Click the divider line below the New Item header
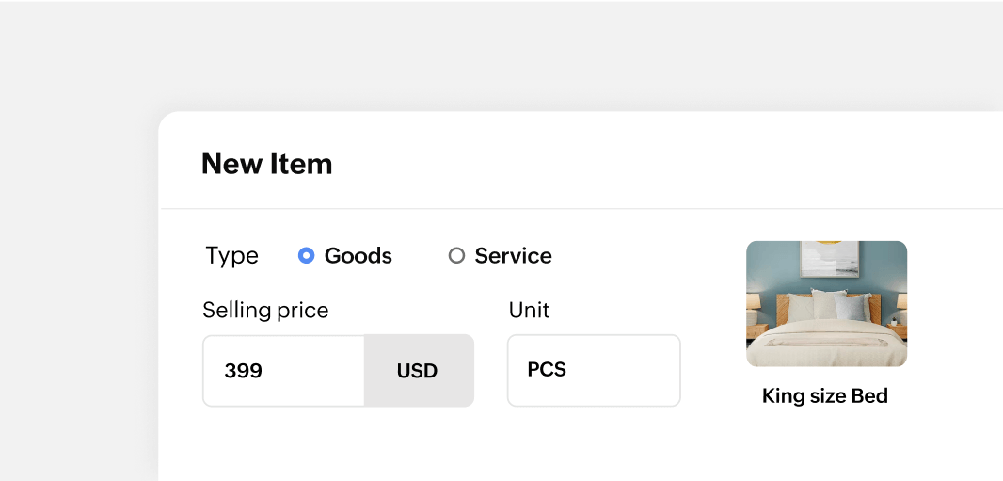 click(x=565, y=208)
